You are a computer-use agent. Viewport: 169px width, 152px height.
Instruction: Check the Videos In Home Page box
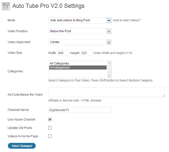50,136
